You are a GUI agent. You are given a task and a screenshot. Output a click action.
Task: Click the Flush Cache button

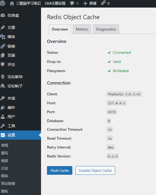(x=60, y=170)
